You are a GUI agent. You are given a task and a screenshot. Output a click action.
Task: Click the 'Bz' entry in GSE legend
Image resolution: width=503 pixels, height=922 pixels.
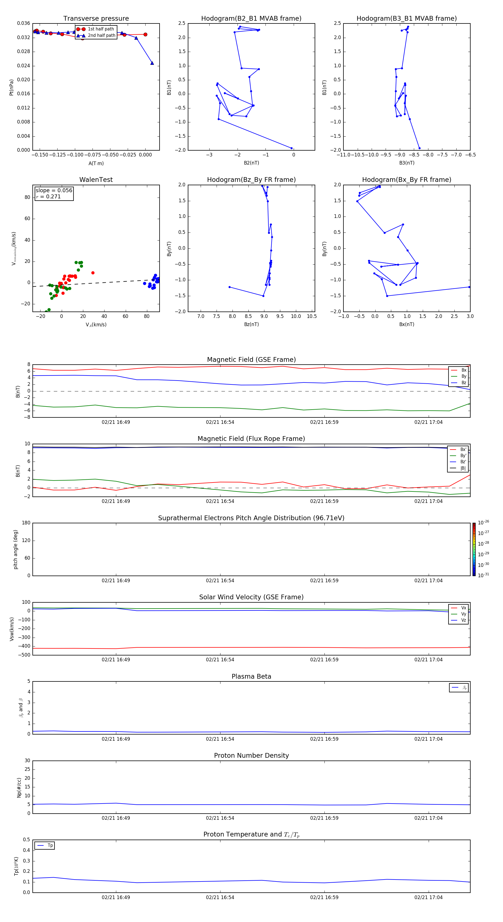[x=459, y=382]
